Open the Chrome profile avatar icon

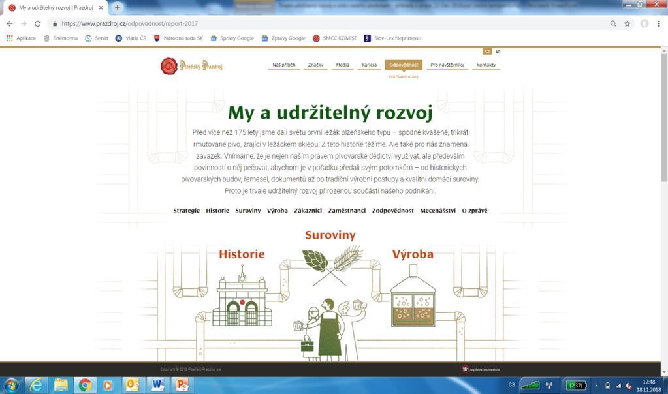point(644,24)
